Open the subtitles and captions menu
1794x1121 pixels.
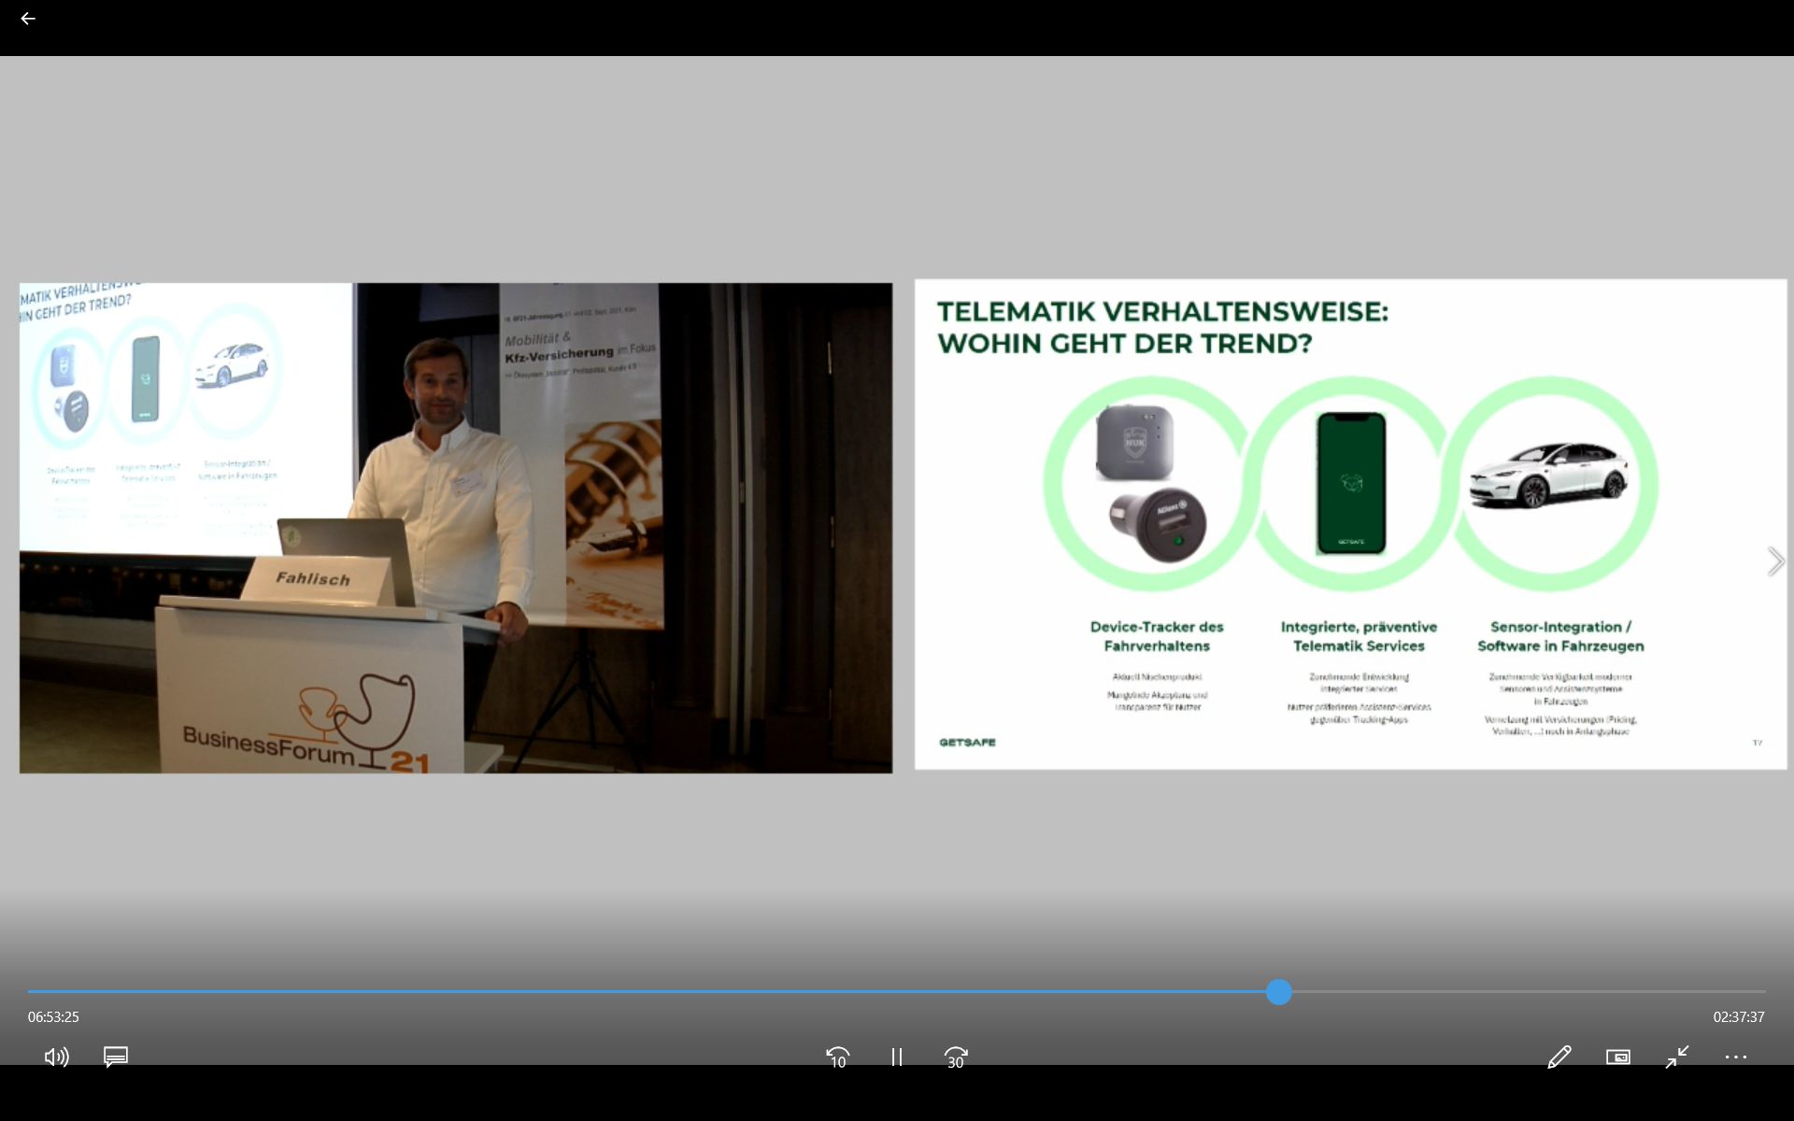pos(116,1057)
